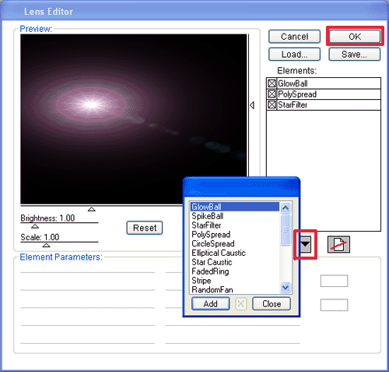Click the Save... button
The width and height of the screenshot is (389, 372).
click(355, 55)
